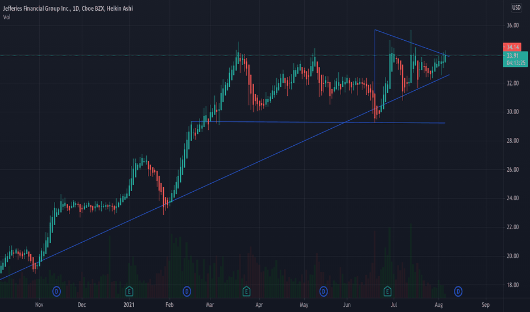Select the Vol indicator legend
530x312 pixels.
point(7,17)
